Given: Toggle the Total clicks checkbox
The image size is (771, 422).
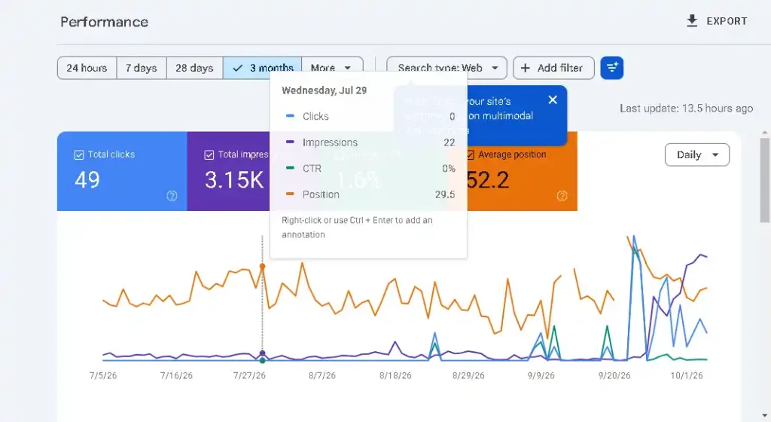Looking at the screenshot, I should pyautogui.click(x=78, y=155).
